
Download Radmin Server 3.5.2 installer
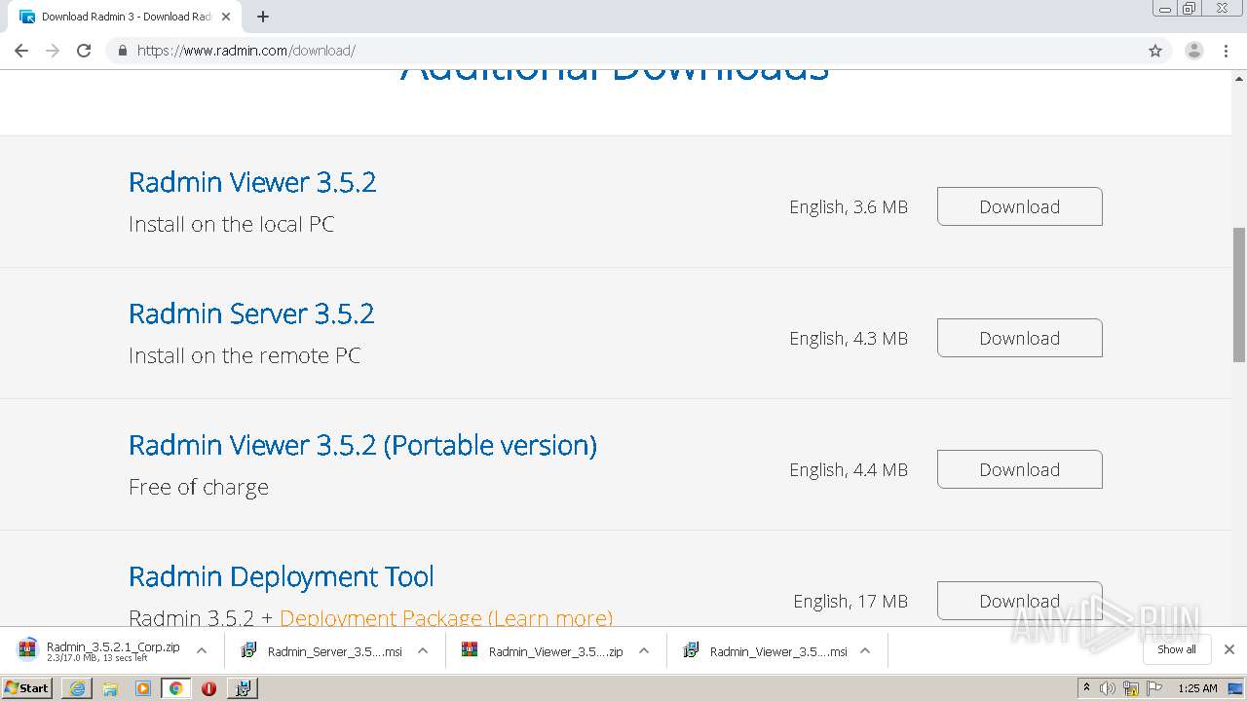click(1019, 338)
